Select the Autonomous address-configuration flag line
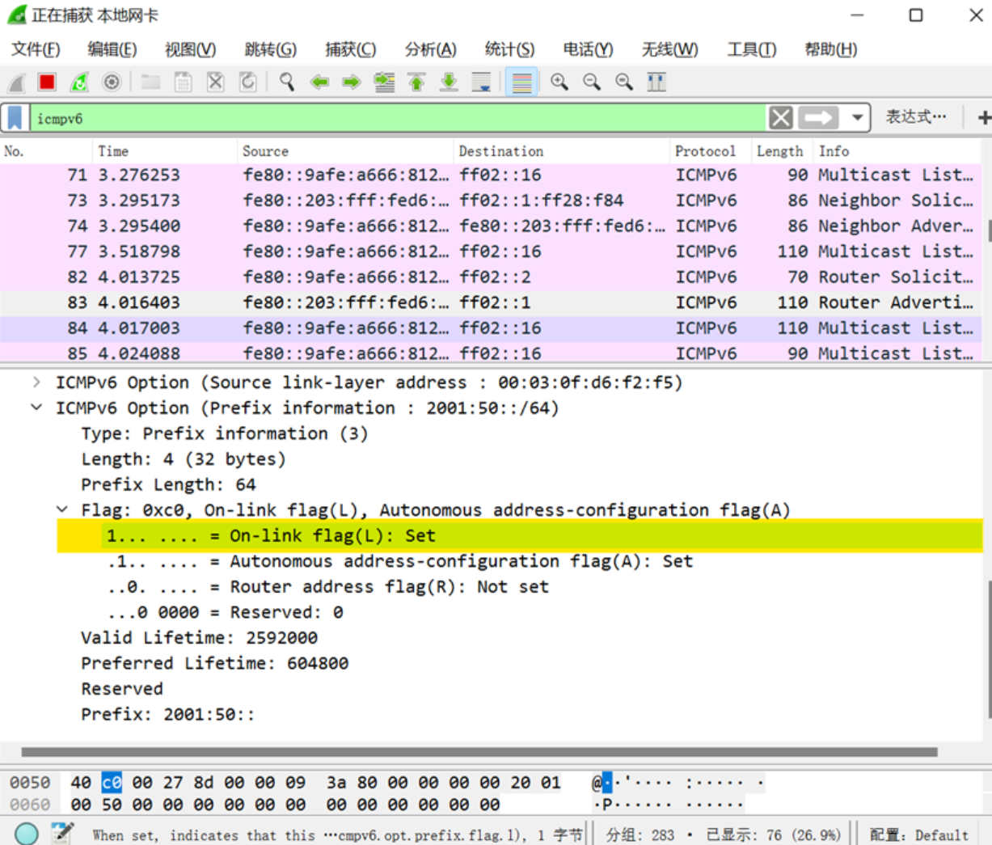This screenshot has height=845, width=992. click(x=400, y=561)
